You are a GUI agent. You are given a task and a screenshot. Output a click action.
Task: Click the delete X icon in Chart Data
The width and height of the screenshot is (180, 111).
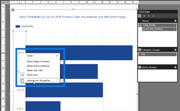click(x=154, y=16)
